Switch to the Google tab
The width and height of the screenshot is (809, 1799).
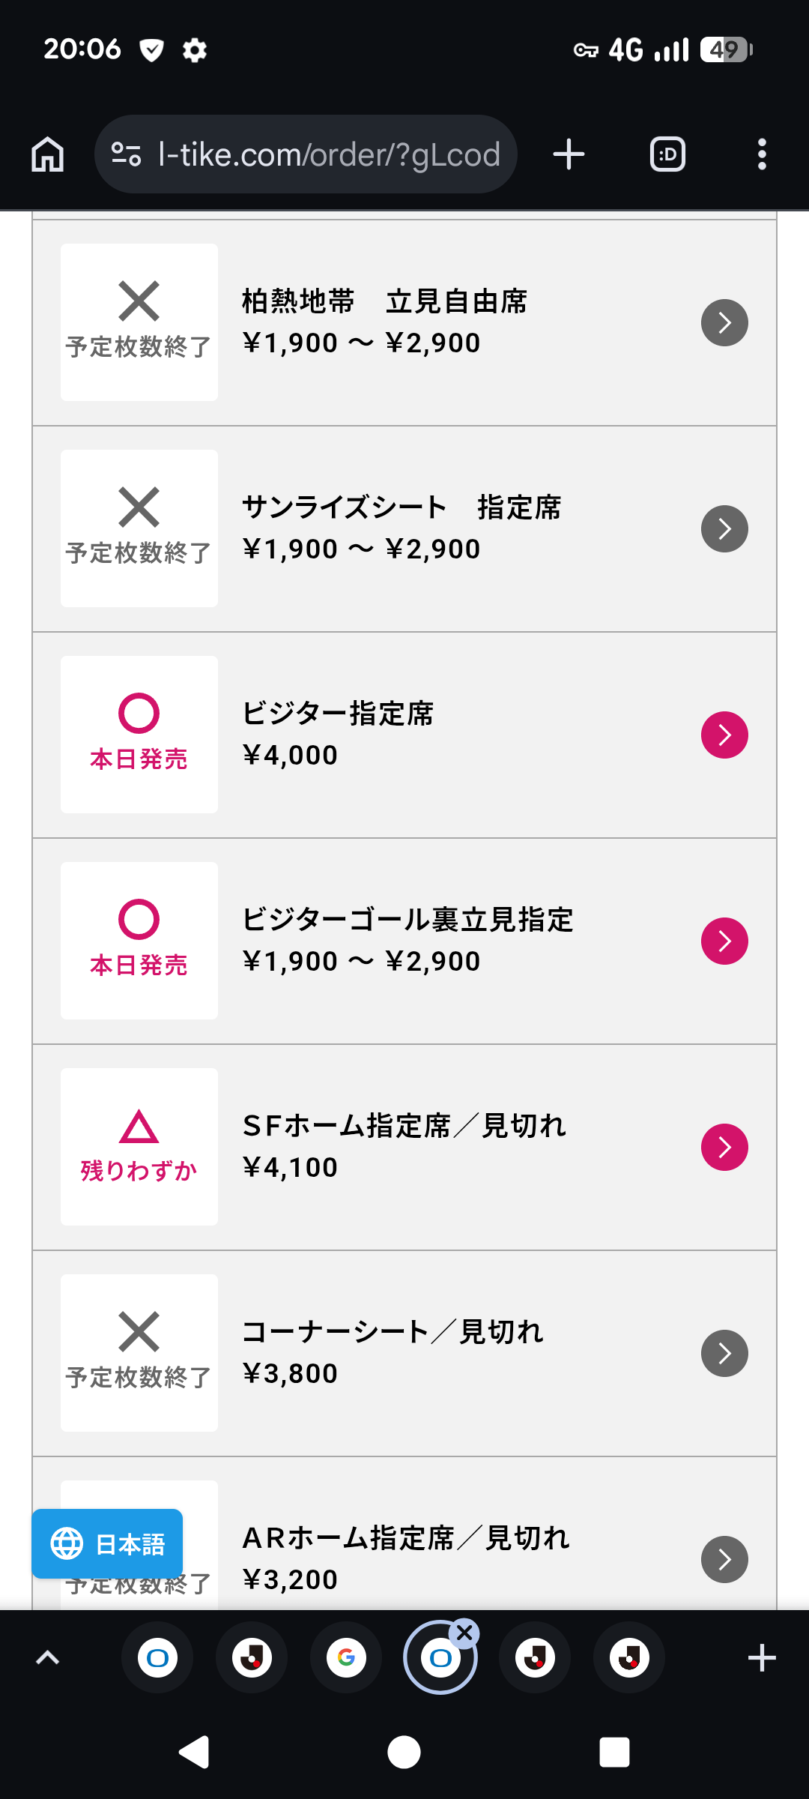click(346, 1658)
